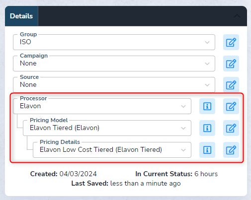
Task: Expand the Pricing Model dropdown
Action: 107,128
